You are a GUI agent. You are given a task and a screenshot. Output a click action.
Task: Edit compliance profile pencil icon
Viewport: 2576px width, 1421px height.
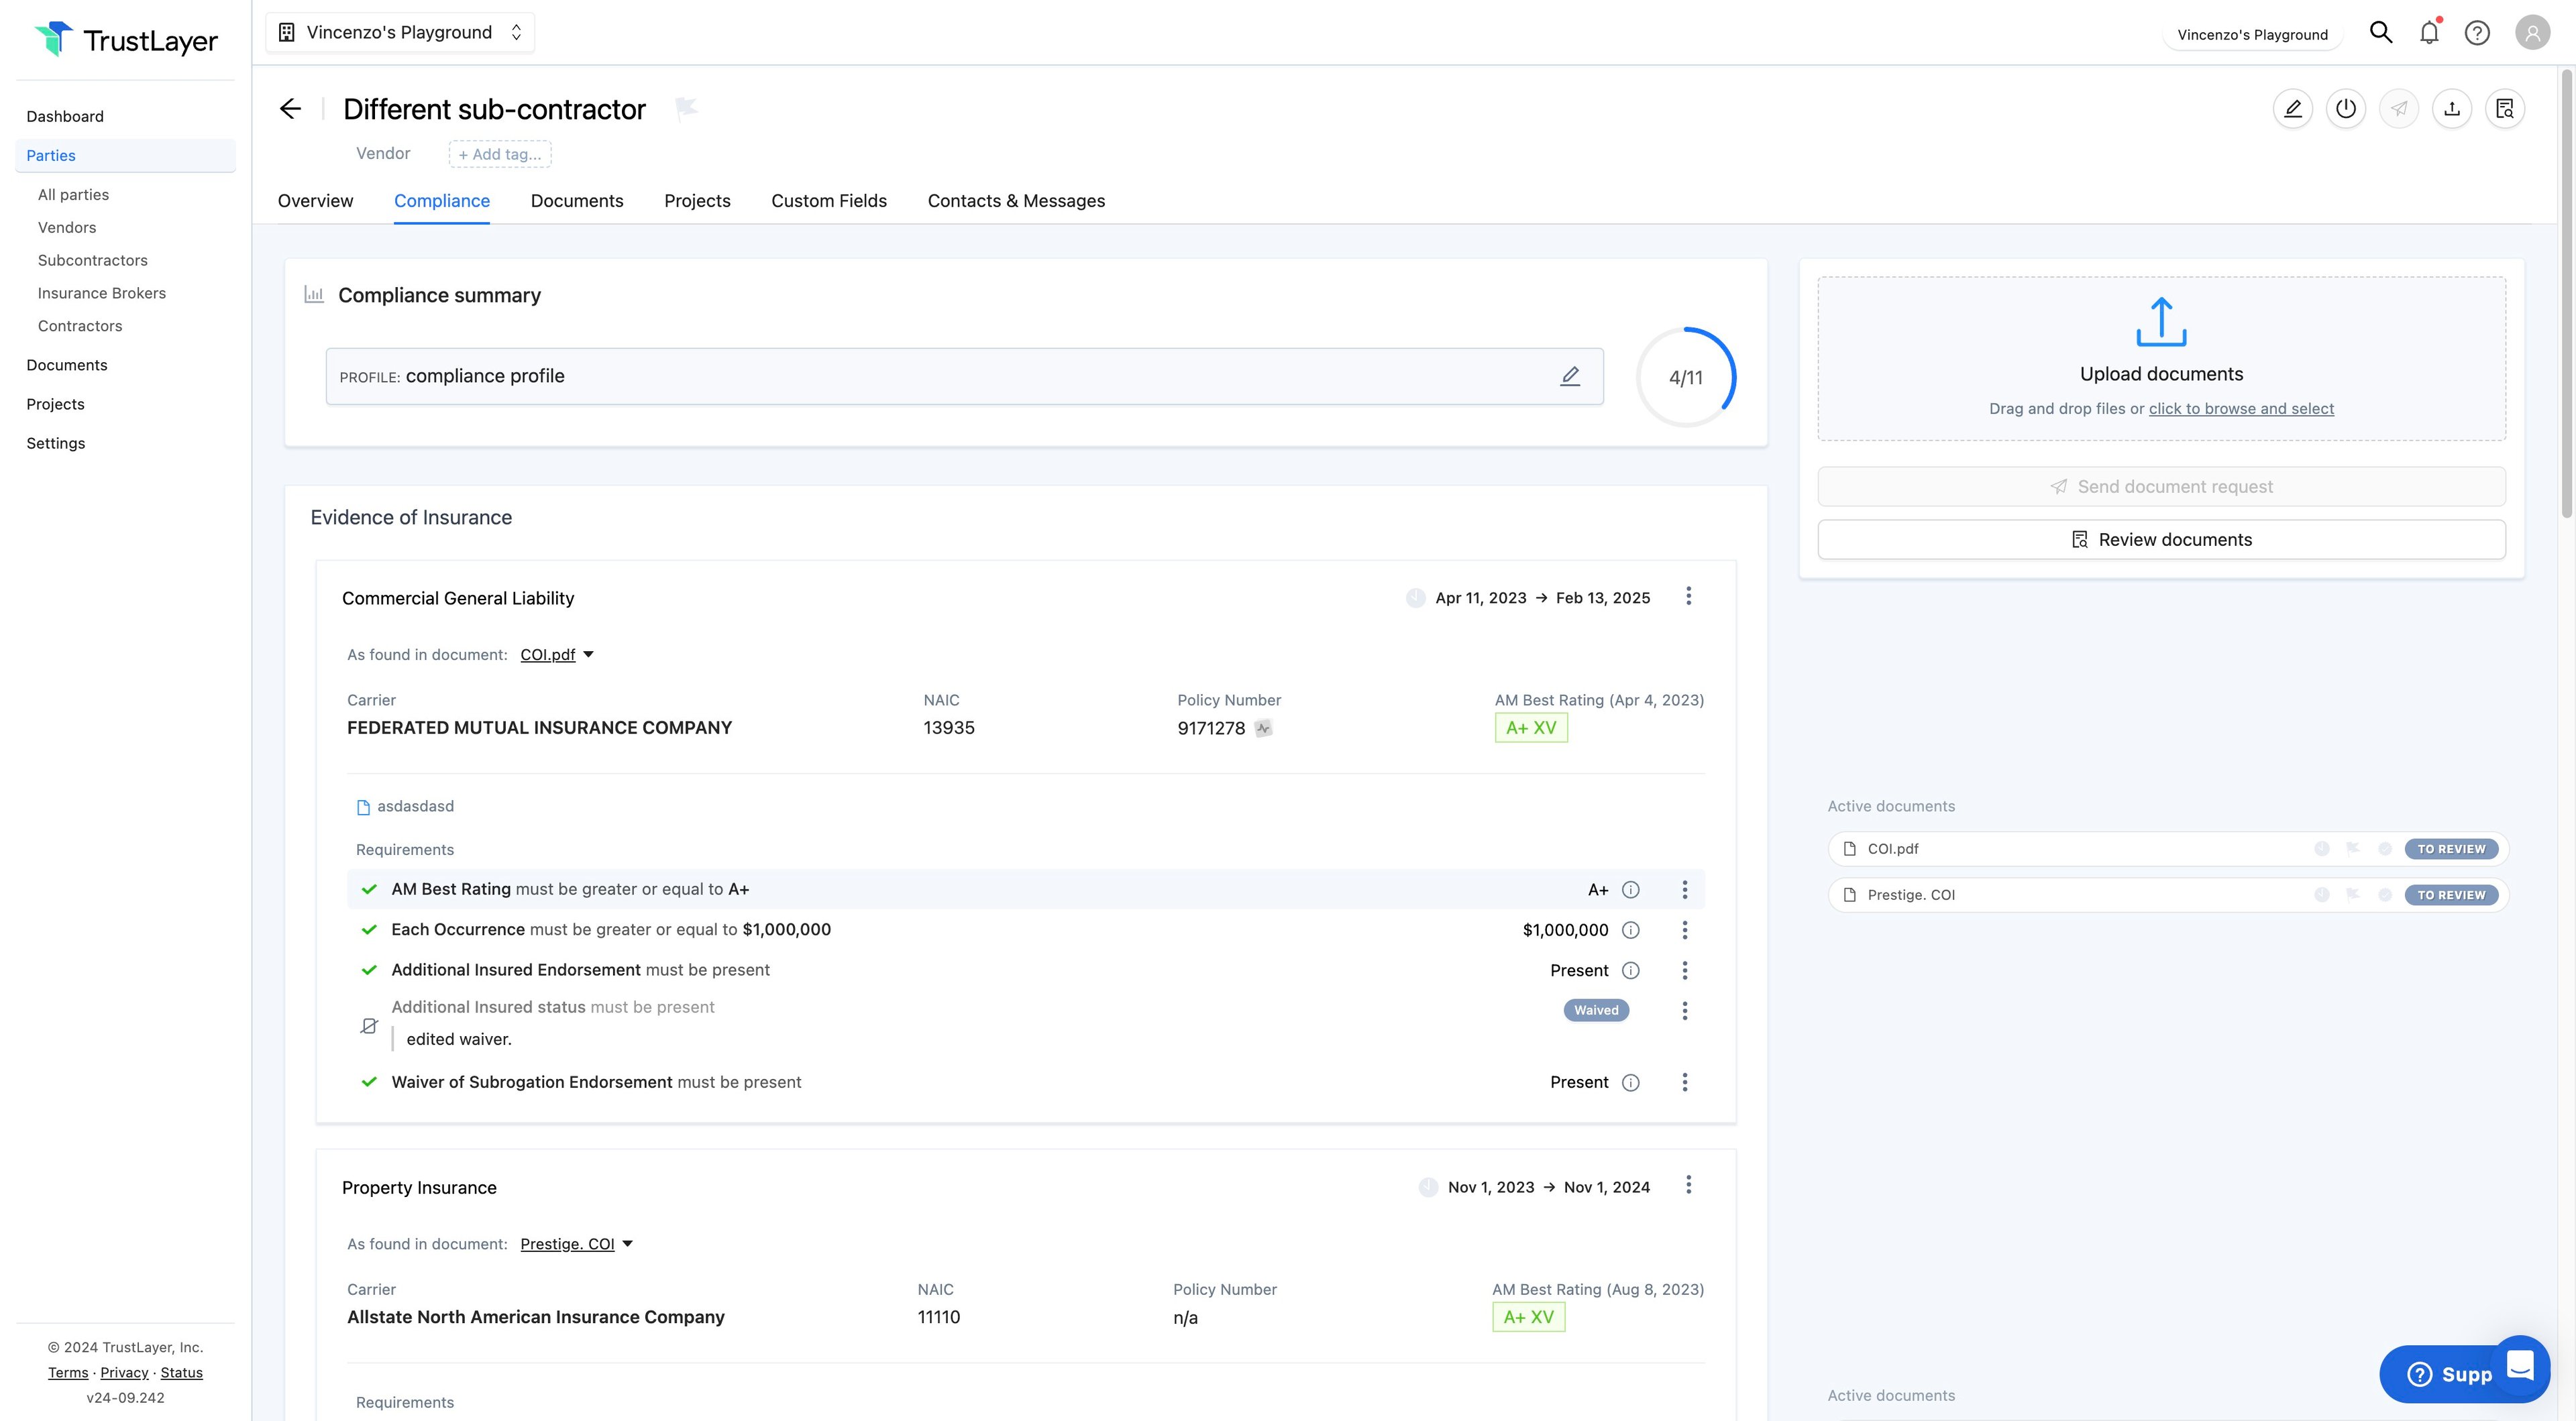point(1570,376)
